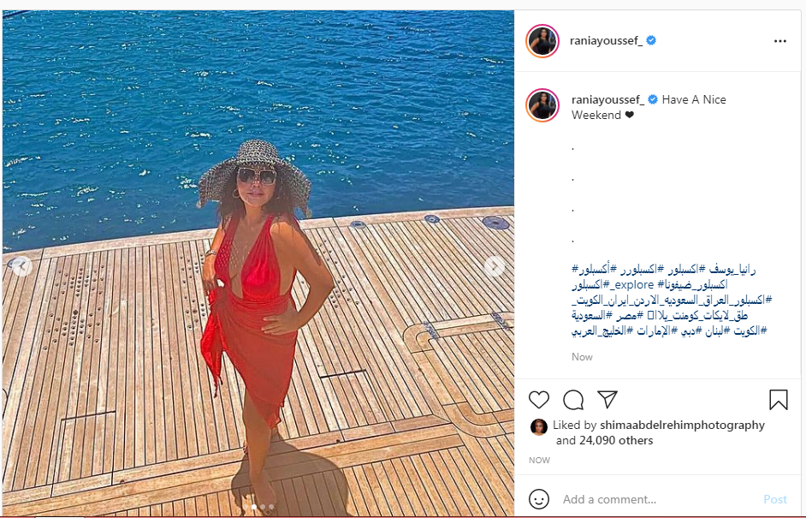Image resolution: width=806 pixels, height=518 pixels.
Task: Open raniayoussef_ username in post header
Action: [606, 40]
